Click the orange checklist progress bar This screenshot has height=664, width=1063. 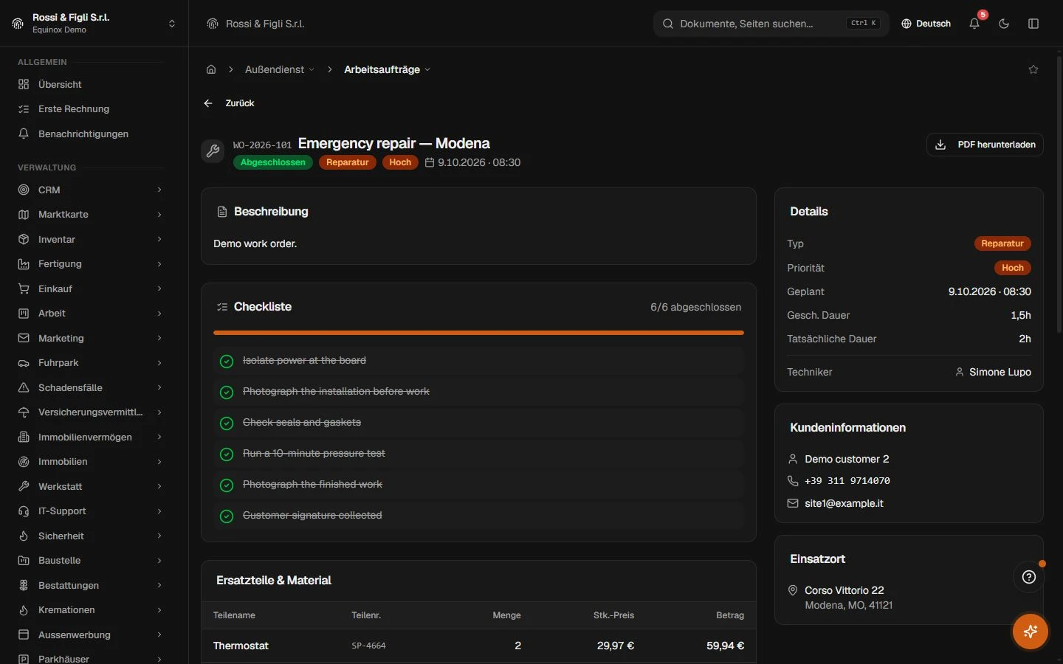(478, 333)
